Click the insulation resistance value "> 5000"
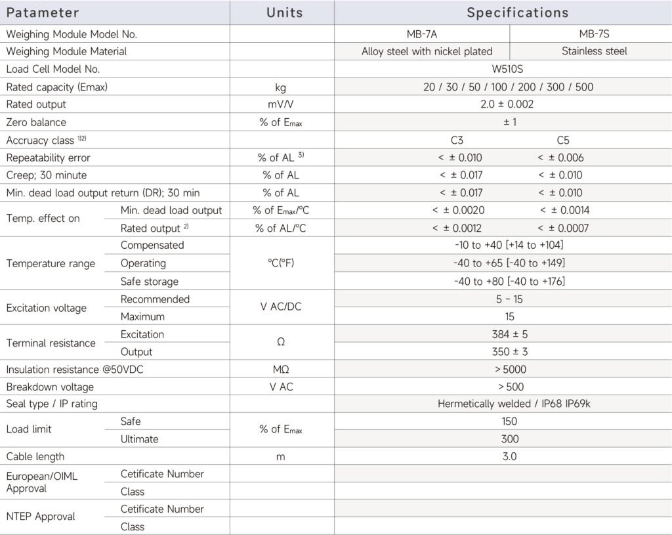 [512, 369]
